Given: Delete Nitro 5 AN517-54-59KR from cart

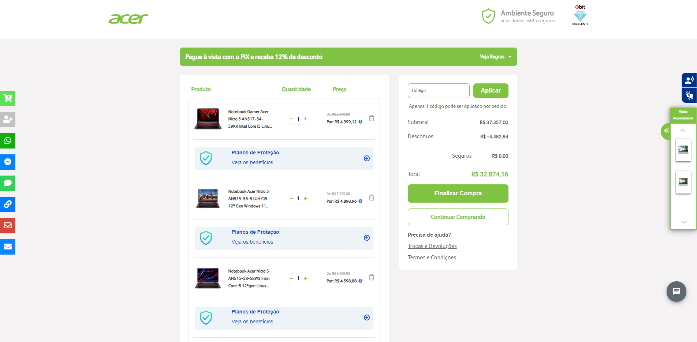Looking at the screenshot, I should pyautogui.click(x=372, y=118).
